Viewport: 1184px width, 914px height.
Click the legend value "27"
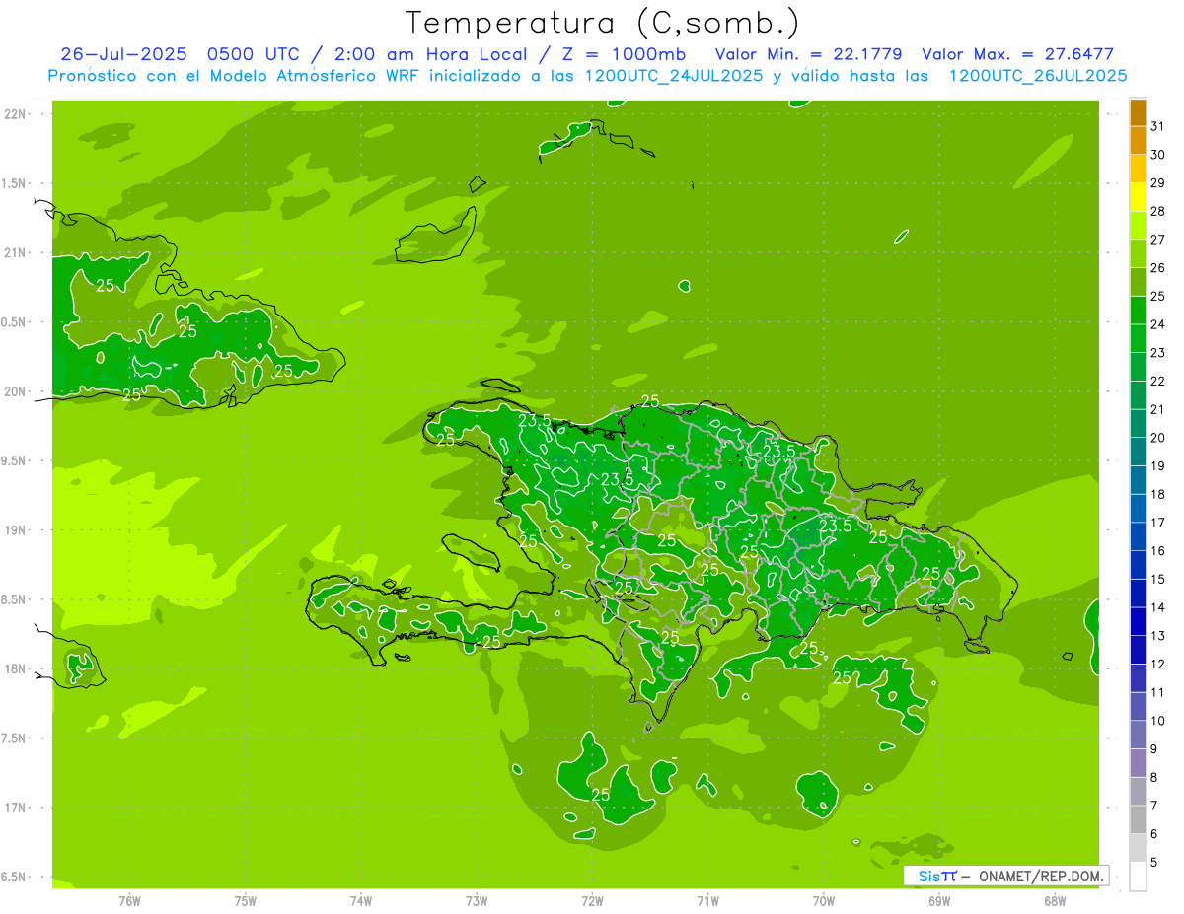(1158, 240)
